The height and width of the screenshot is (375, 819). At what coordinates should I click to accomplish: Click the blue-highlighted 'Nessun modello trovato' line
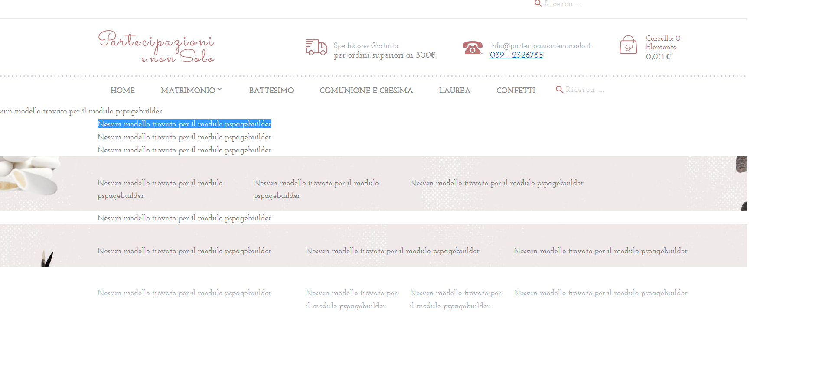184,124
